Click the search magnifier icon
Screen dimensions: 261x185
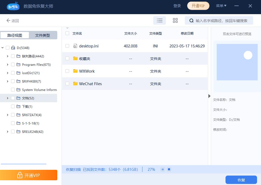[x=192, y=20]
